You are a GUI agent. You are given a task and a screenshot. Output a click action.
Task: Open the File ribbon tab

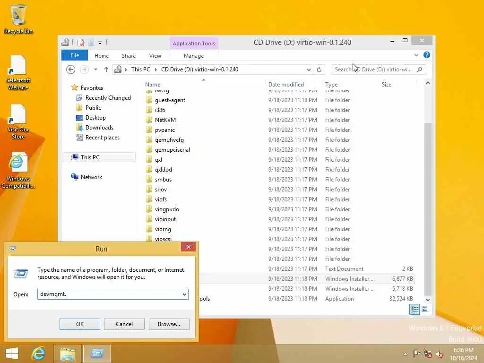[75, 55]
